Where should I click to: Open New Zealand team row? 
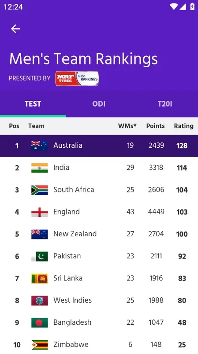coord(99,234)
